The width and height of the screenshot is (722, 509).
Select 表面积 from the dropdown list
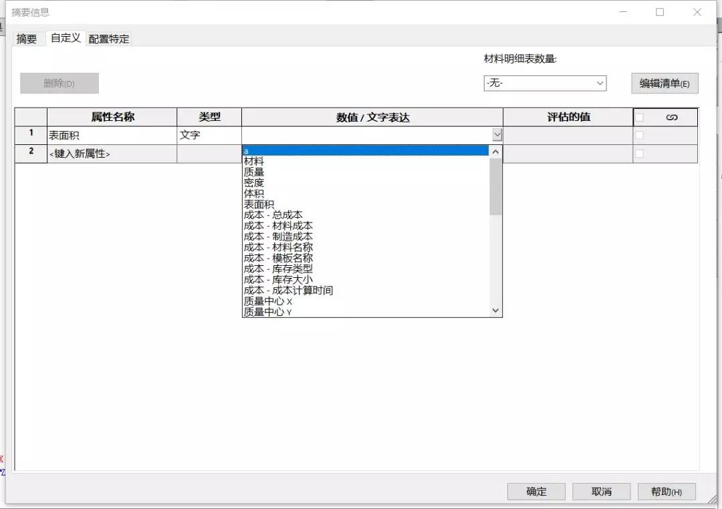pyautogui.click(x=259, y=204)
